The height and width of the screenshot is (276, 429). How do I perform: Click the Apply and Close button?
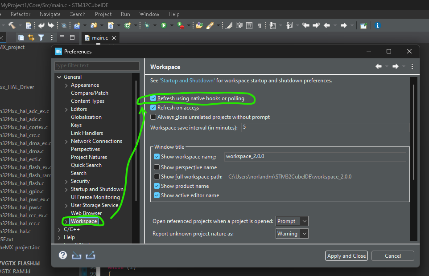[x=346, y=256]
